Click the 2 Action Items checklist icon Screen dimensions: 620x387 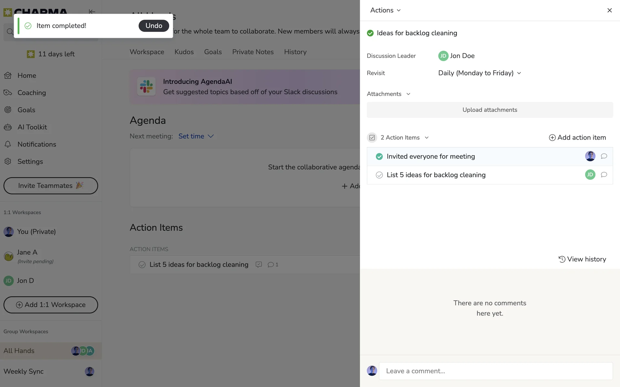[372, 138]
